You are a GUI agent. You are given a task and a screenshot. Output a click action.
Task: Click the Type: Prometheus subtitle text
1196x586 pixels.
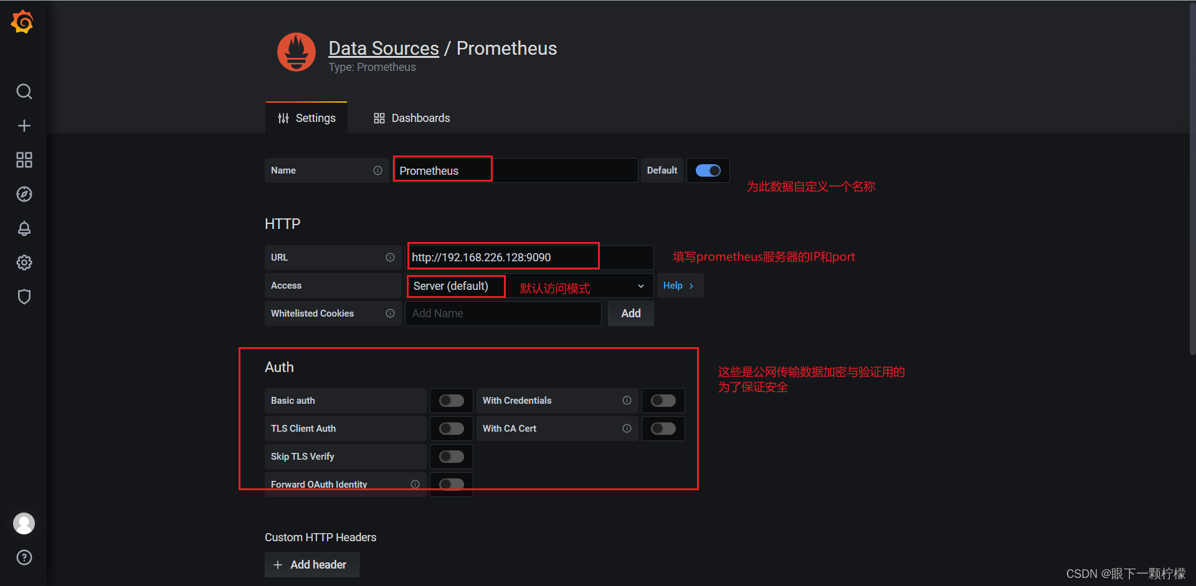(x=372, y=67)
